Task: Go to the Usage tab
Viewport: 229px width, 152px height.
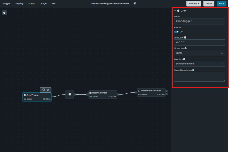Action: point(43,4)
